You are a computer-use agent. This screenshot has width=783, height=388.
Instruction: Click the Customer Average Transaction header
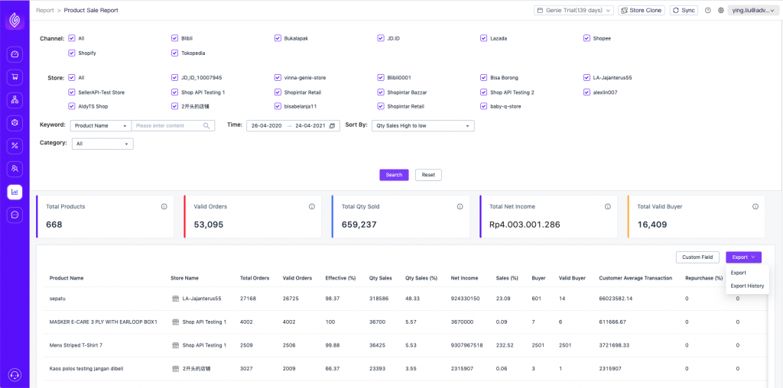pos(635,278)
